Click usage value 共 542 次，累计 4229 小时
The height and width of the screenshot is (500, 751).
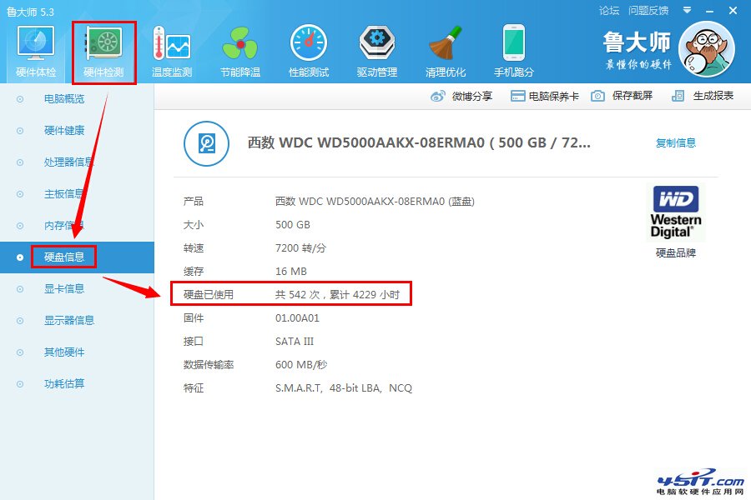pos(337,295)
